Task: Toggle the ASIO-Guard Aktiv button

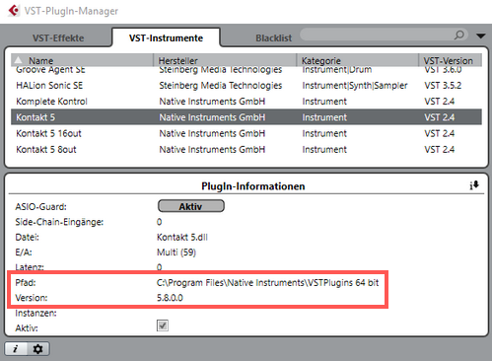Action: [191, 206]
